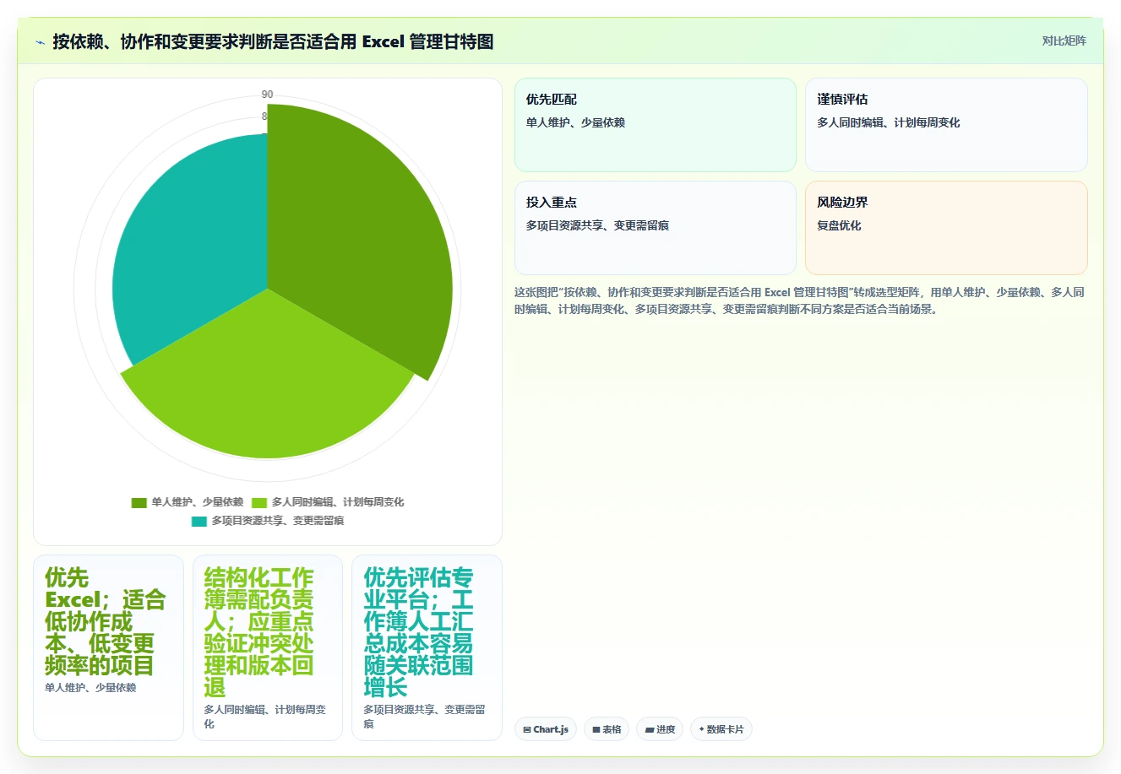Click 多人同时编辑、计划每周变化 text in 谨慎评估 card

click(x=888, y=122)
